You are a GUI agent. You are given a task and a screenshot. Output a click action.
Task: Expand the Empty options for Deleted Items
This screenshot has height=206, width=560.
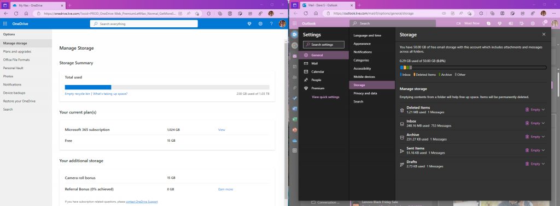point(543,110)
